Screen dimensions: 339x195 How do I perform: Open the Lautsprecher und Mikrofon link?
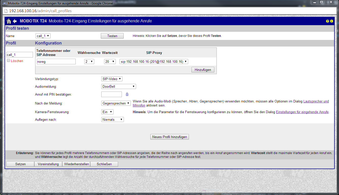pyautogui.click(x=316, y=101)
